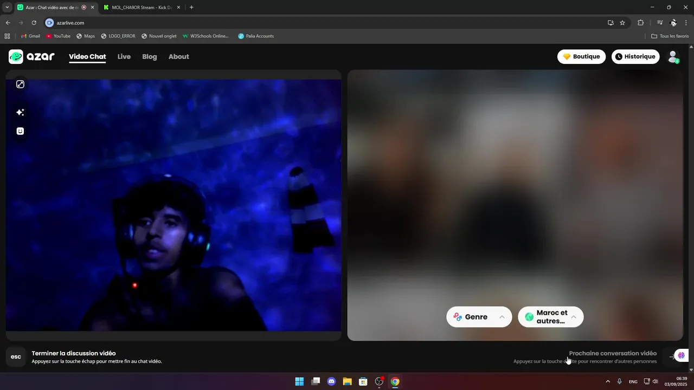Close the Azar browser tab
The width and height of the screenshot is (694, 390).
click(92, 8)
